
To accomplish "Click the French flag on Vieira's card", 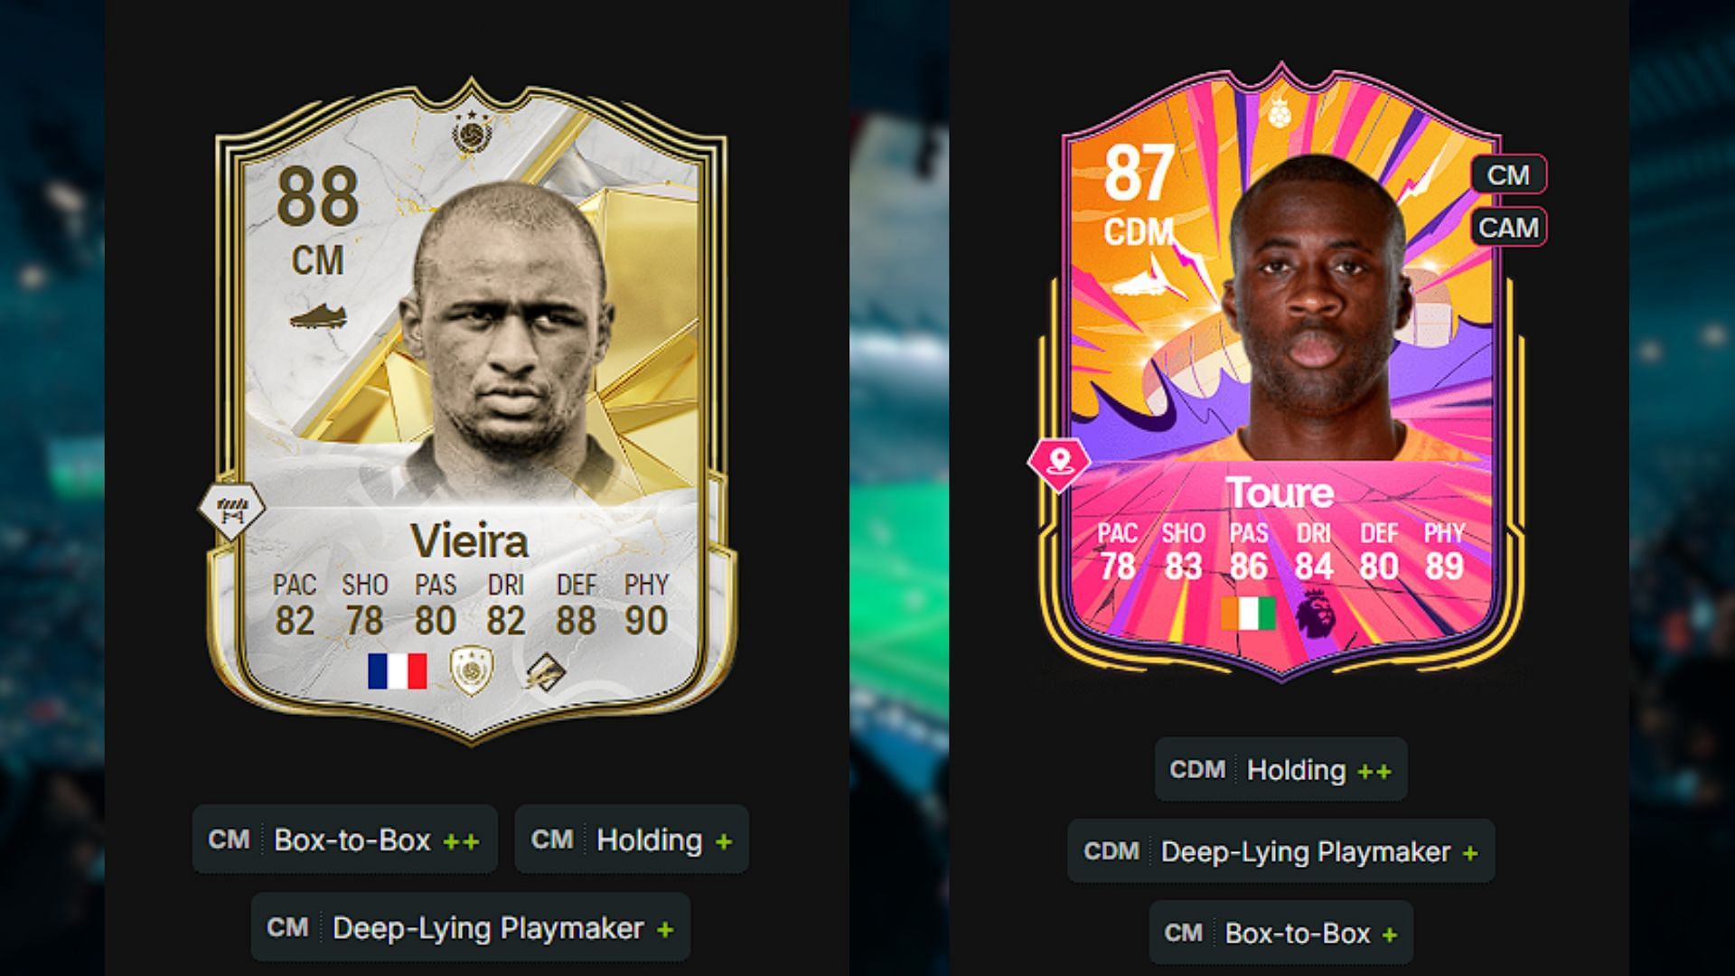I will pyautogui.click(x=397, y=671).
